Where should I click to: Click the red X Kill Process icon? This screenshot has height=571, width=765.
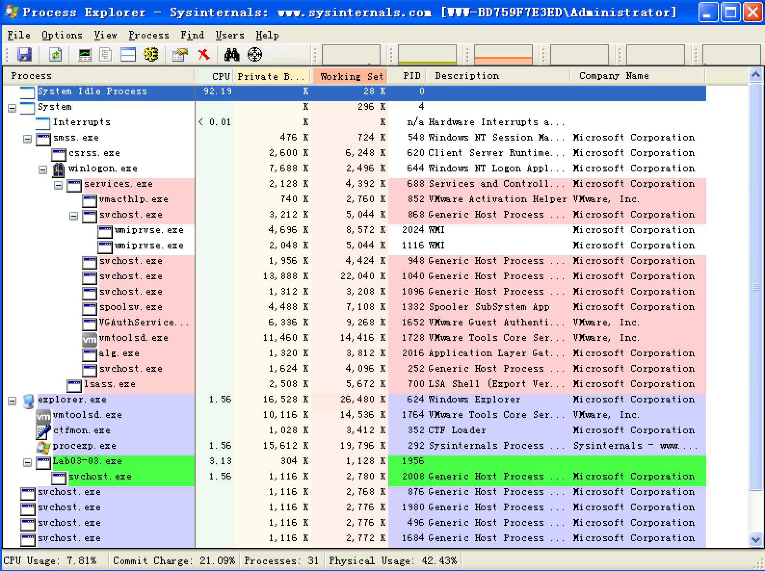[x=204, y=54]
